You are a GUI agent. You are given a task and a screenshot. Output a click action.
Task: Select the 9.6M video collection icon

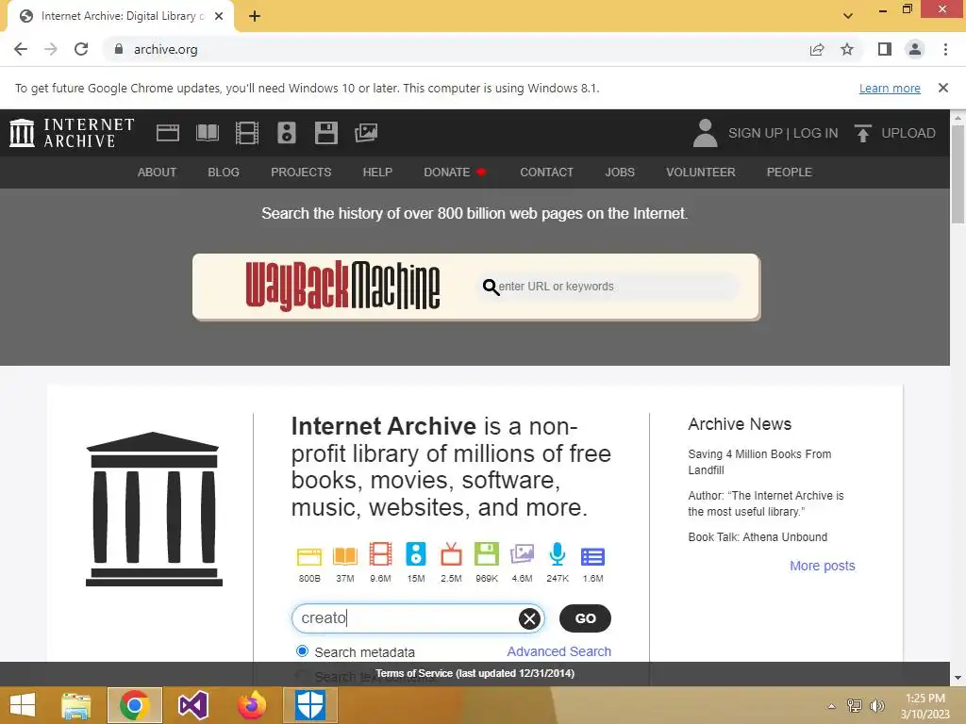tap(380, 554)
